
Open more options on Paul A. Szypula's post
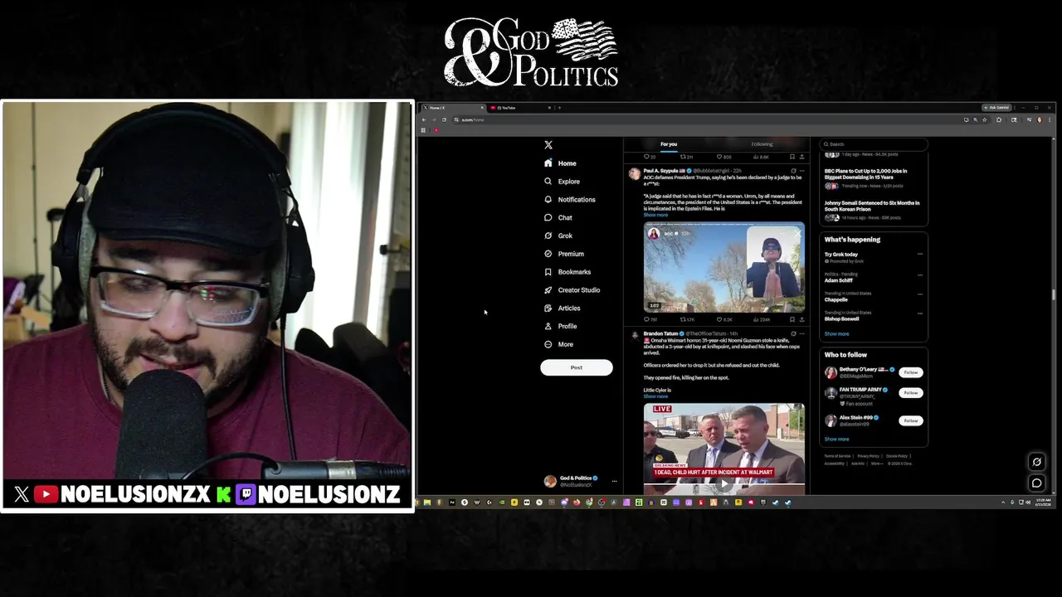[x=801, y=171]
